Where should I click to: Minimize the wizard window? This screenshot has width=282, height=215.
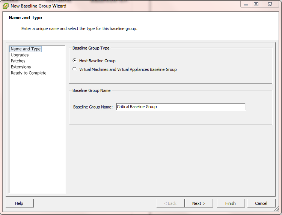(x=246, y=5)
